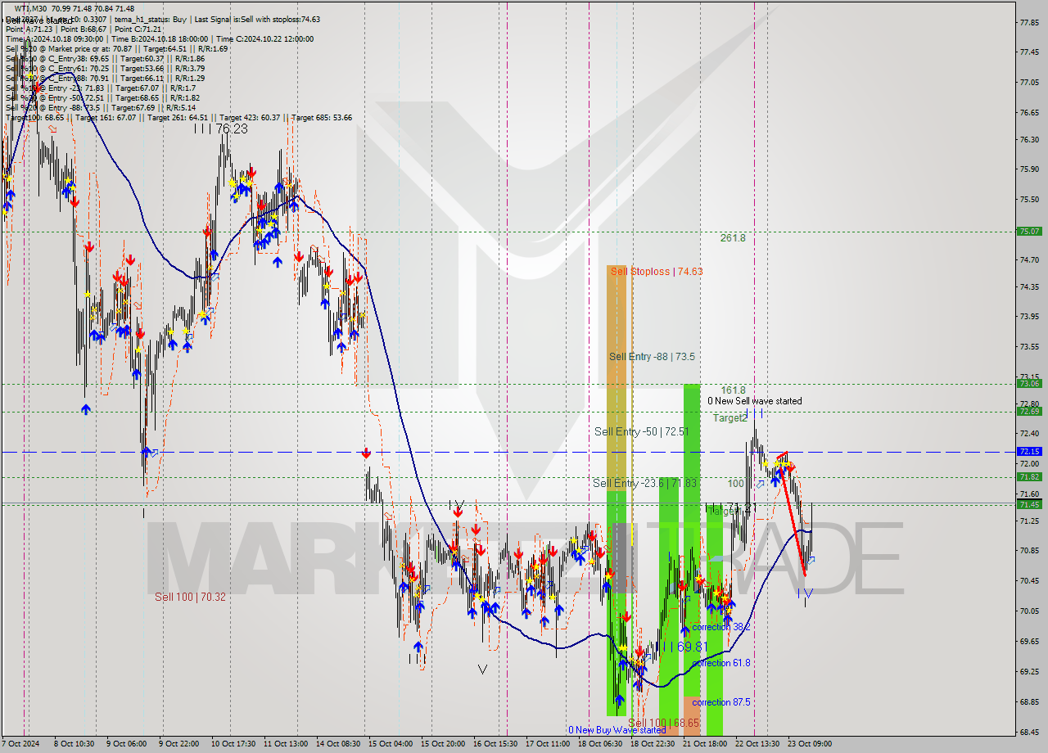
Task: Click the '18 Oct 22:30' time axis label
Action: tap(653, 744)
